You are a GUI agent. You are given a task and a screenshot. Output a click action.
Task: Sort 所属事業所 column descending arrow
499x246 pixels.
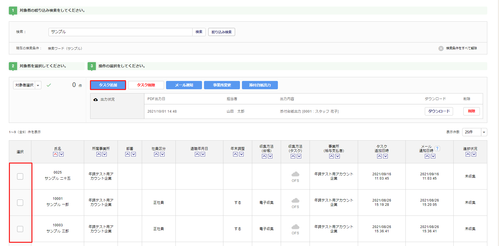coord(104,154)
